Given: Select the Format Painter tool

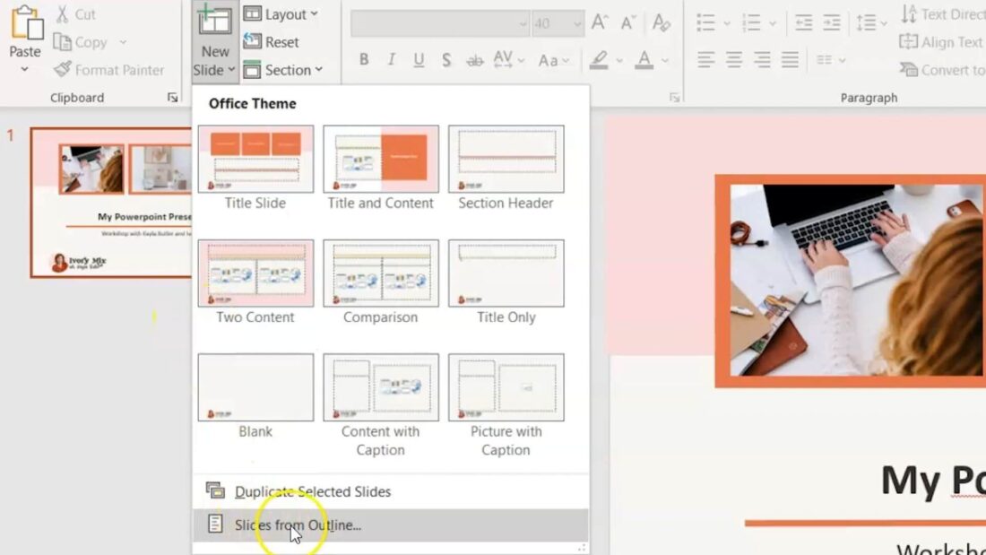Looking at the screenshot, I should click(x=110, y=70).
